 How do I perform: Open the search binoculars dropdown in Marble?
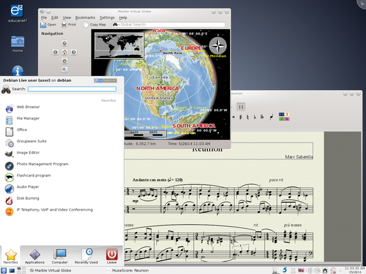point(116,24)
